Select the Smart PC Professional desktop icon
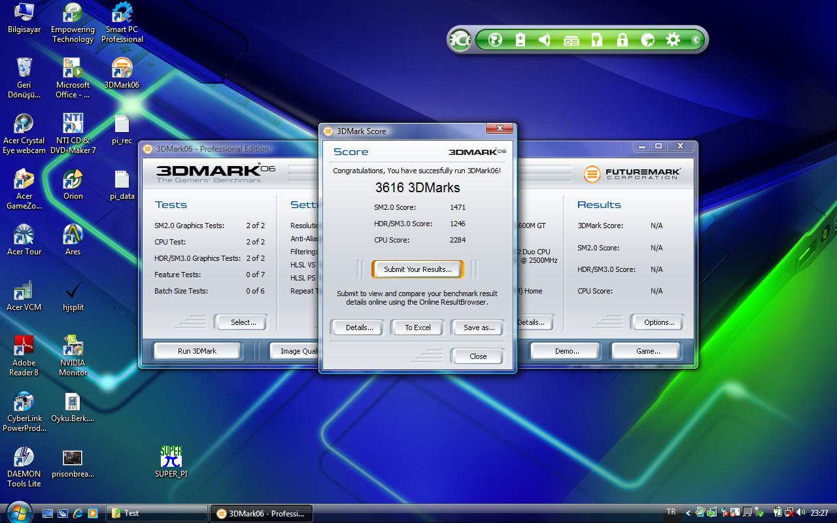 point(122,23)
